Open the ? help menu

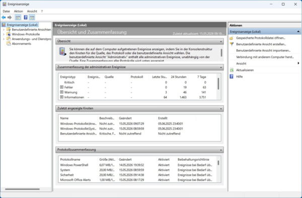[42, 12]
